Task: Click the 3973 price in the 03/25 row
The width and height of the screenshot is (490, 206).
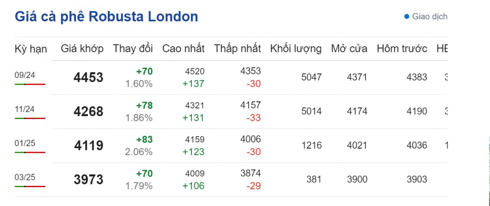Action: click(88, 180)
